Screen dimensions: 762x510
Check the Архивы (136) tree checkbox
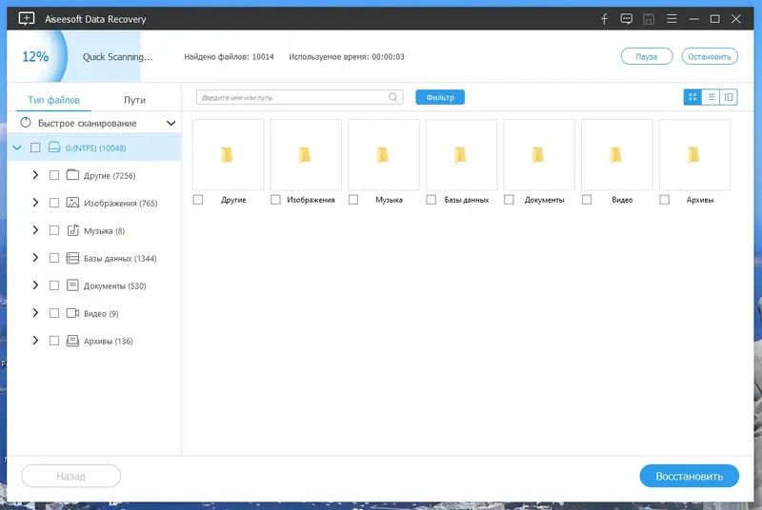pyautogui.click(x=54, y=342)
